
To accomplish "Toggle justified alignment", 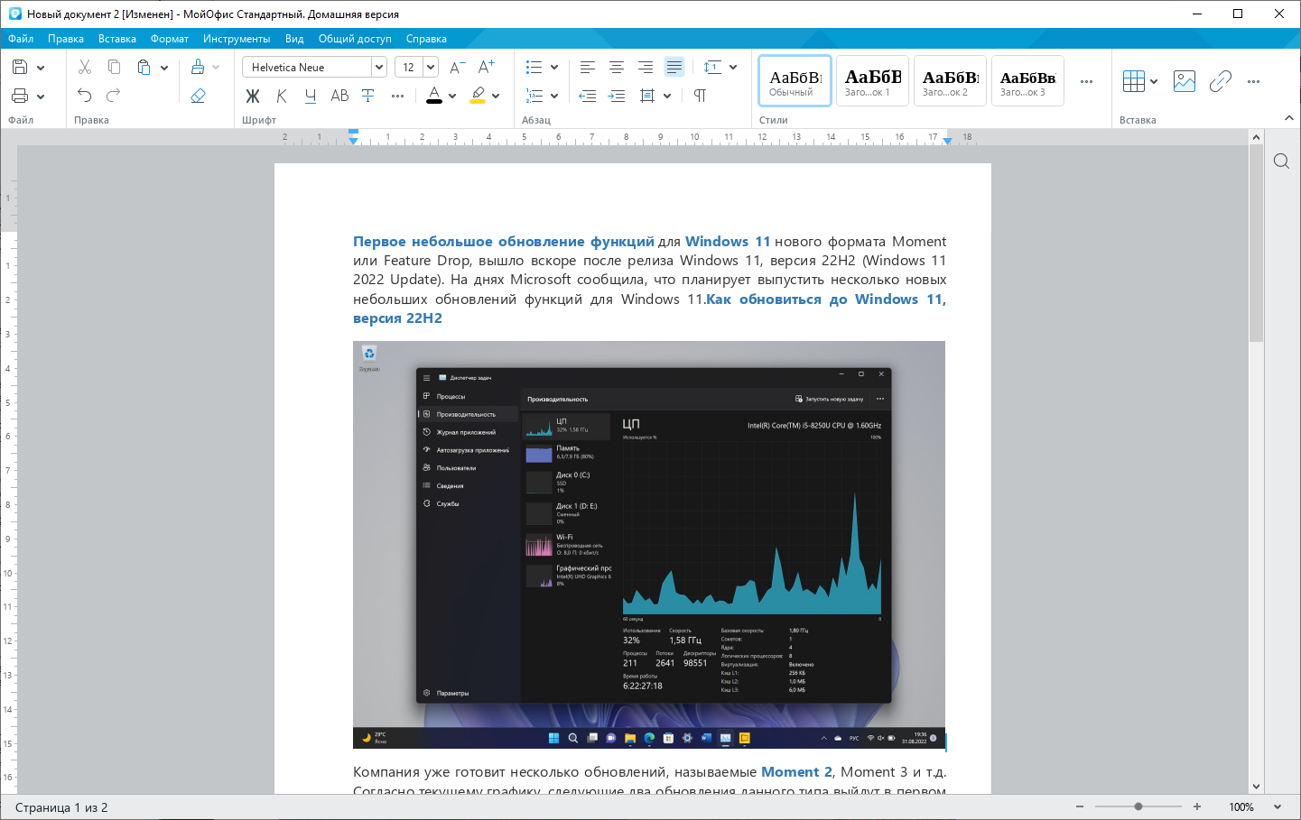I will (674, 67).
